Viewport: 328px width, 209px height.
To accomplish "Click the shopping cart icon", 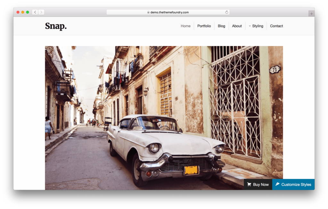I will point(249,184).
